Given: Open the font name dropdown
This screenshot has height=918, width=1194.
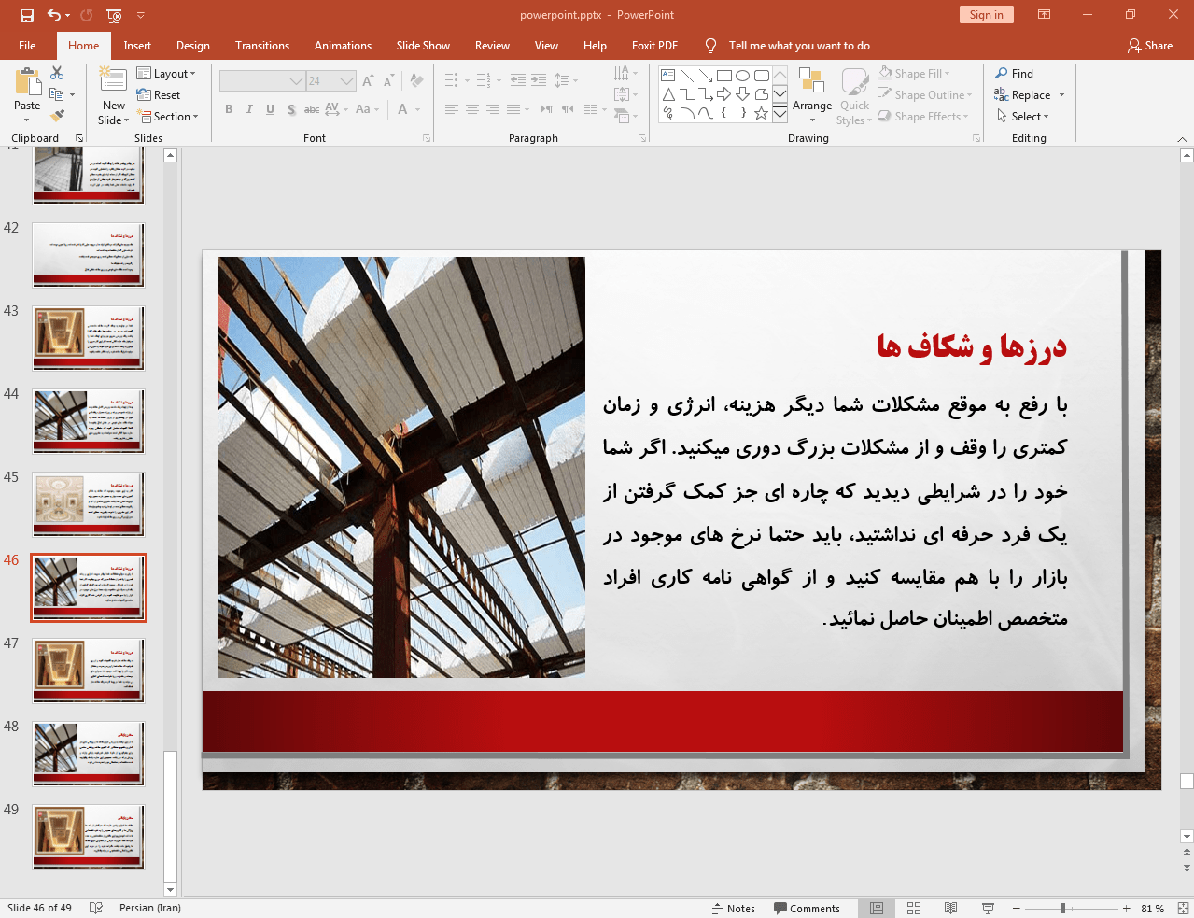Looking at the screenshot, I should (x=296, y=81).
